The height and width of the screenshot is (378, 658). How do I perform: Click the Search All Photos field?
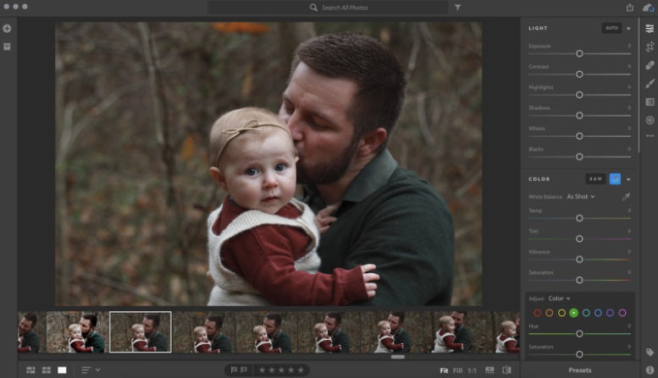[329, 8]
